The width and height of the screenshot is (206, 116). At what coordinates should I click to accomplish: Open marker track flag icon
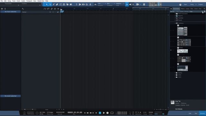(48, 9)
